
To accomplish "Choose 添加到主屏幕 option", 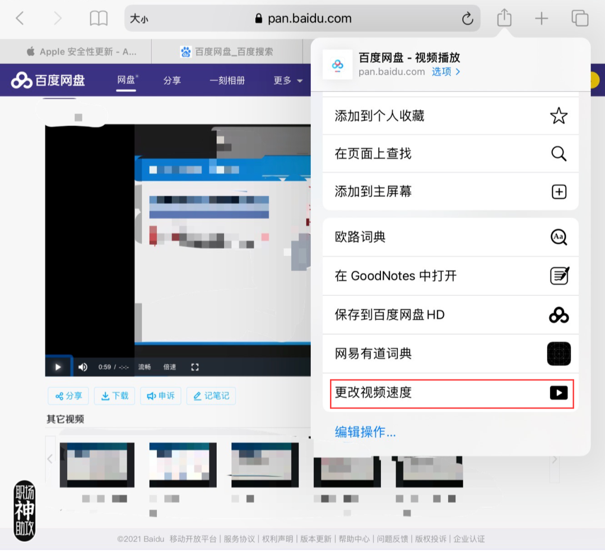I will point(450,192).
